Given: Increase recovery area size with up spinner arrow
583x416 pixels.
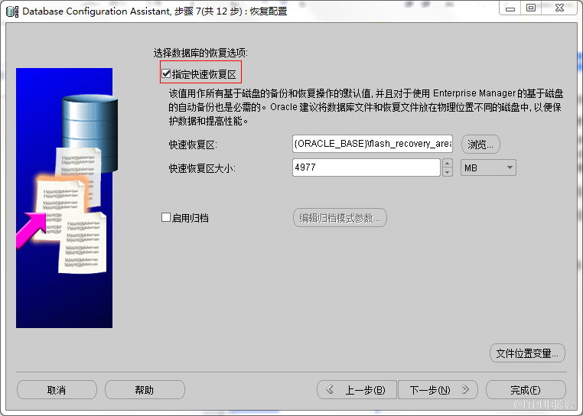Looking at the screenshot, I should click(448, 163).
